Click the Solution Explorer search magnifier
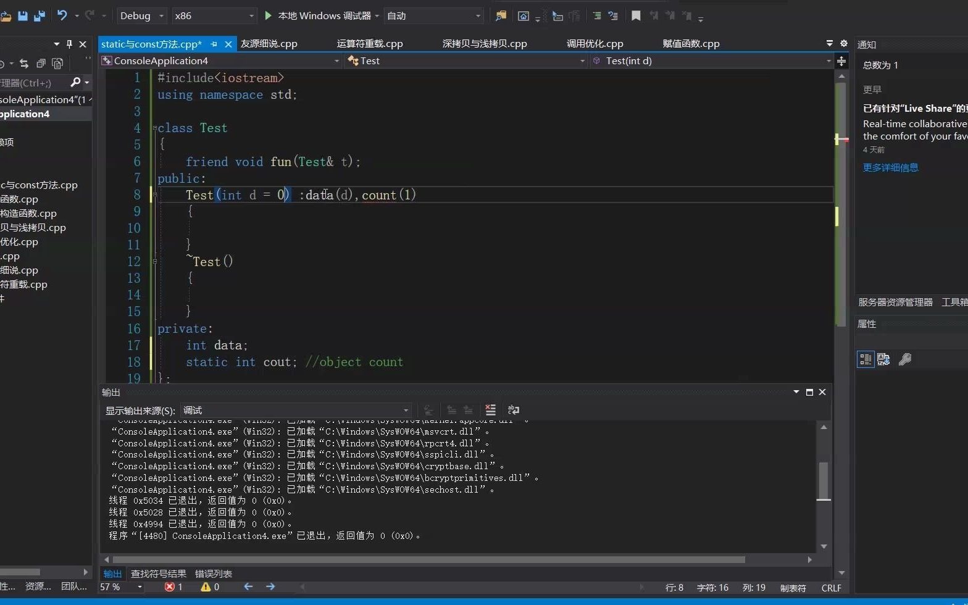Image resolution: width=968 pixels, height=605 pixels. 76,82
